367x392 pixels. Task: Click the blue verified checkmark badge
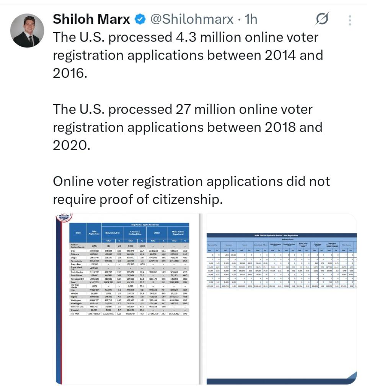(140, 19)
